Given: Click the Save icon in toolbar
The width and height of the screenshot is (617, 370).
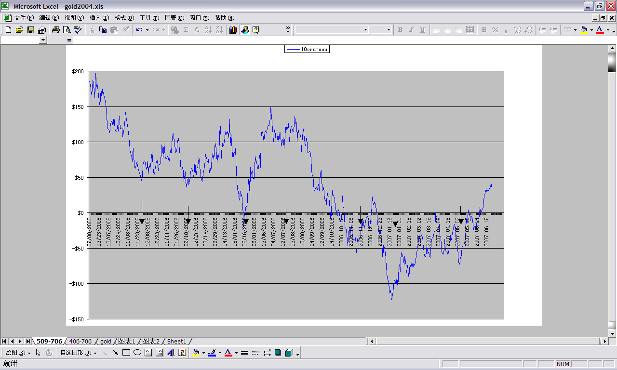Looking at the screenshot, I should [x=31, y=30].
